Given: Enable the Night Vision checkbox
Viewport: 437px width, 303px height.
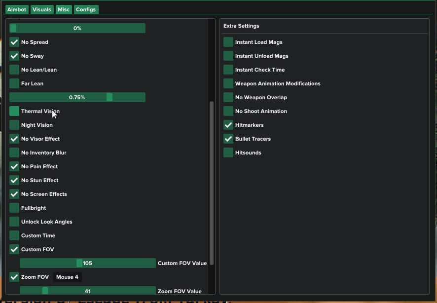Looking at the screenshot, I should [14, 125].
